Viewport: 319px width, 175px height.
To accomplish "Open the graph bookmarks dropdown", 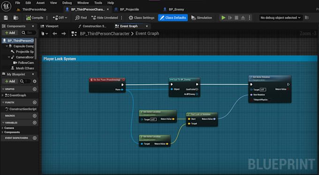I will pyautogui.click(x=45, y=34).
